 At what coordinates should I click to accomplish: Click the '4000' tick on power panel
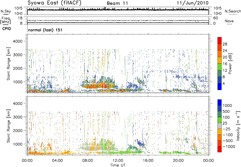[x=18, y=41]
